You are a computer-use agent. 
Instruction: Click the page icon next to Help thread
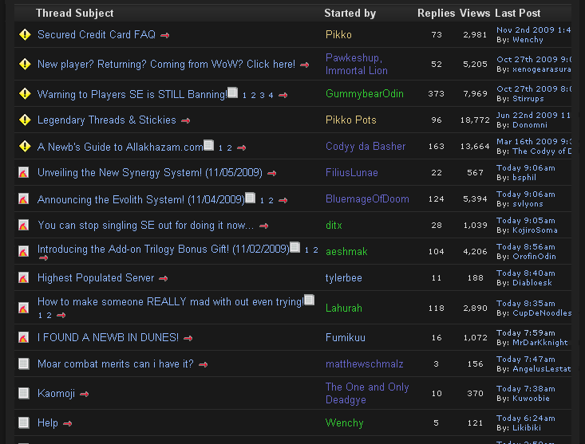point(25,422)
